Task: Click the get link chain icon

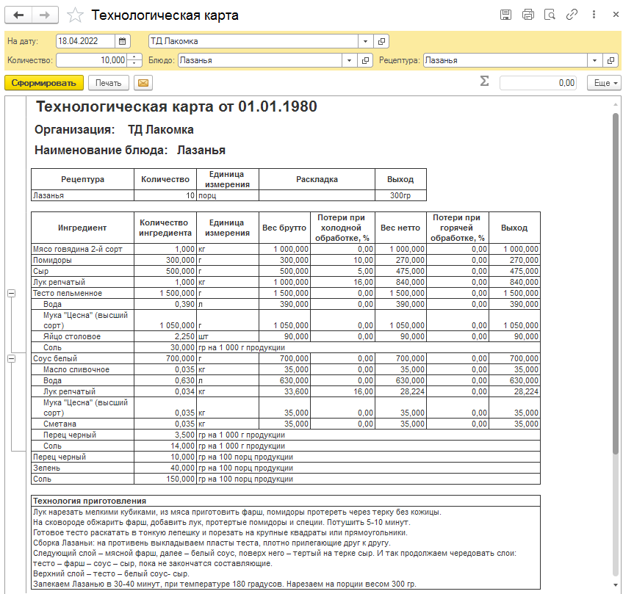Action: pyautogui.click(x=572, y=15)
